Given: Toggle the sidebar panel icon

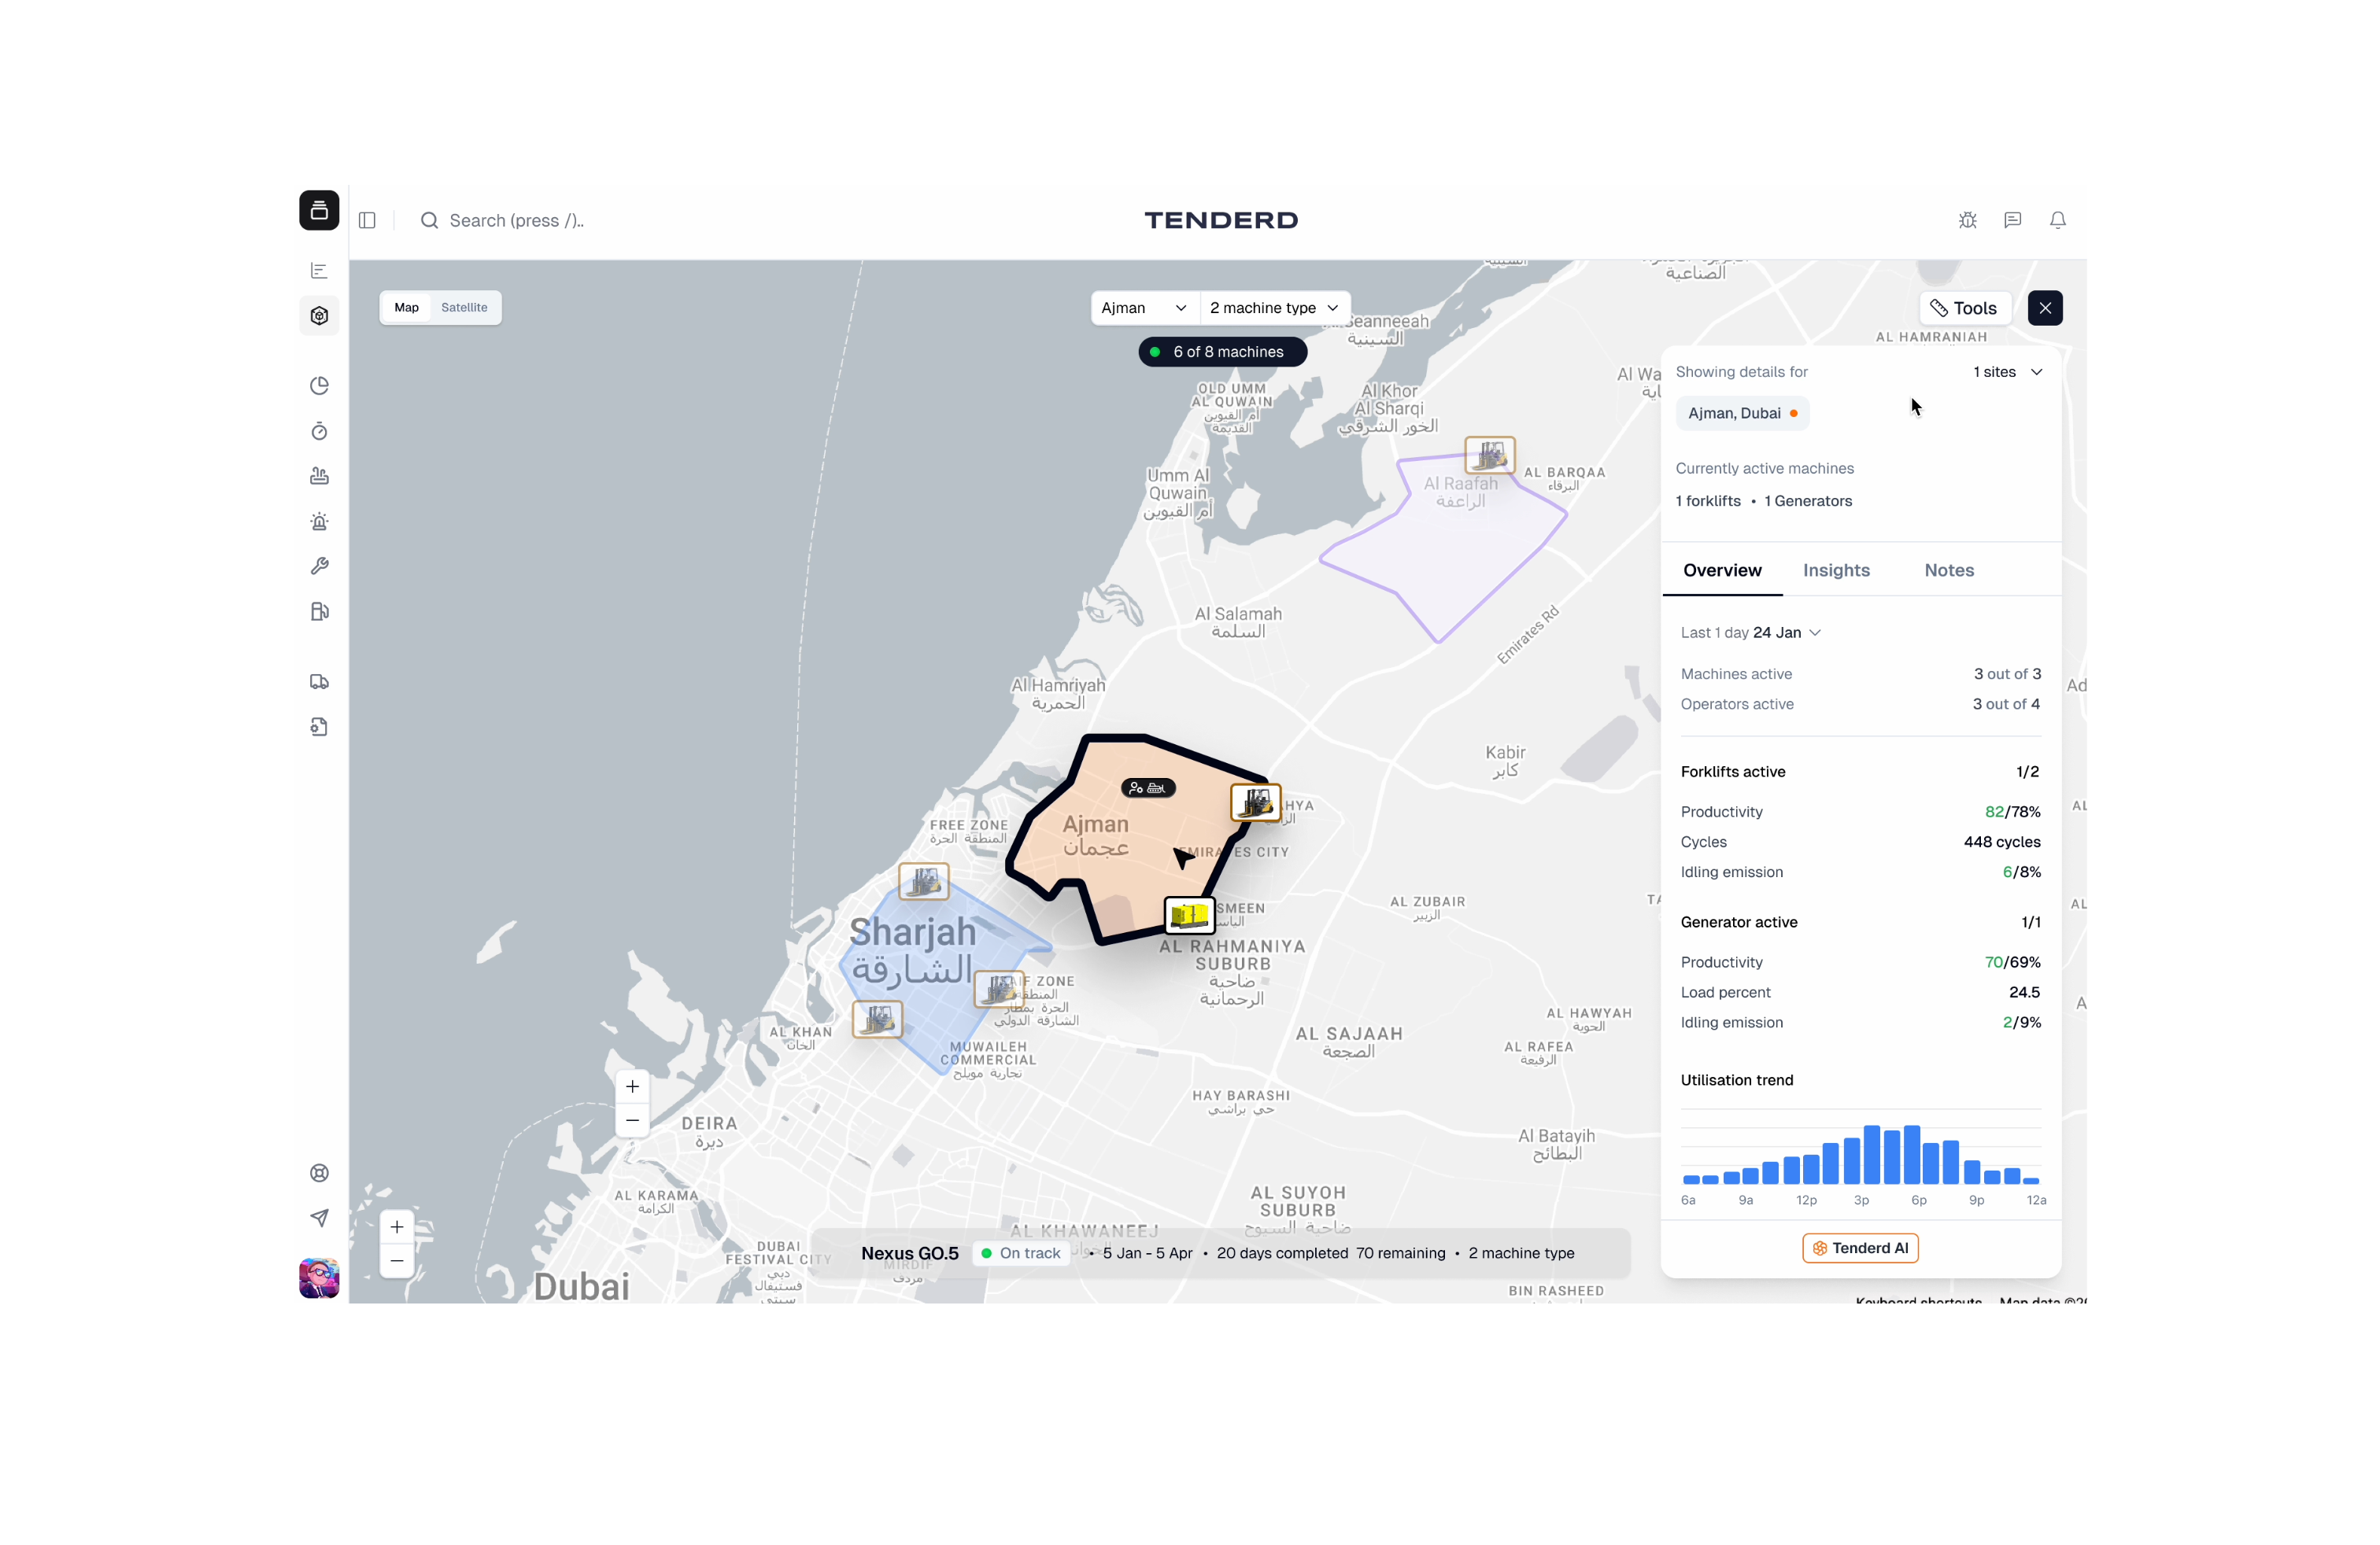Looking at the screenshot, I should click(367, 219).
